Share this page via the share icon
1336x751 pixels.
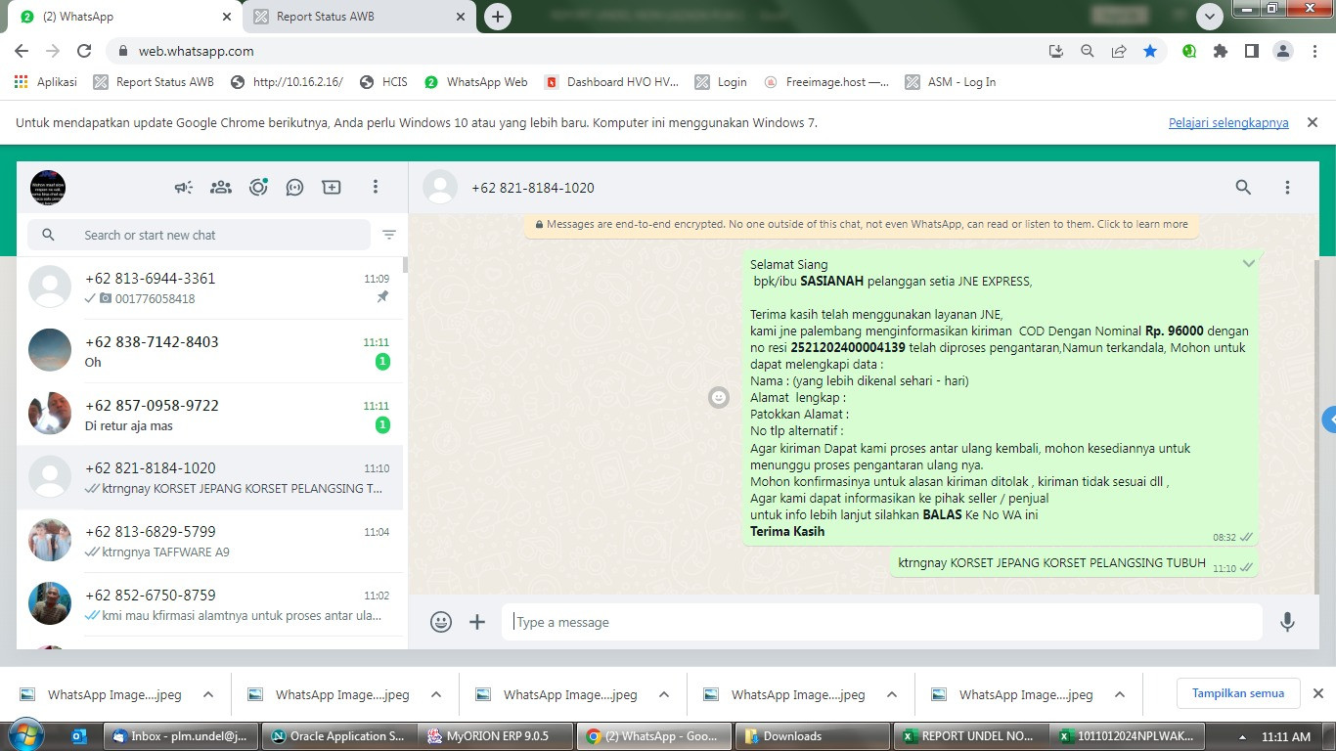1119,51
